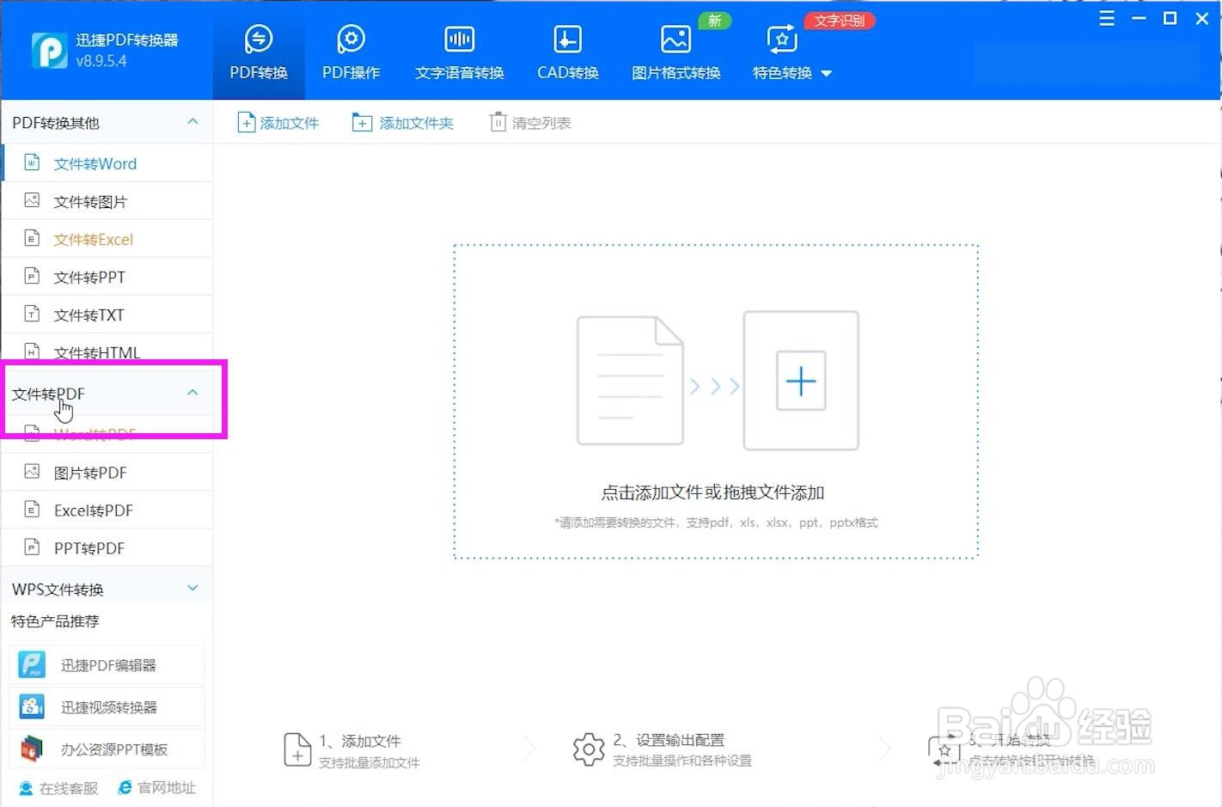Switch to the PDF操作 tab
Image resolution: width=1222 pixels, height=807 pixels.
click(351, 52)
